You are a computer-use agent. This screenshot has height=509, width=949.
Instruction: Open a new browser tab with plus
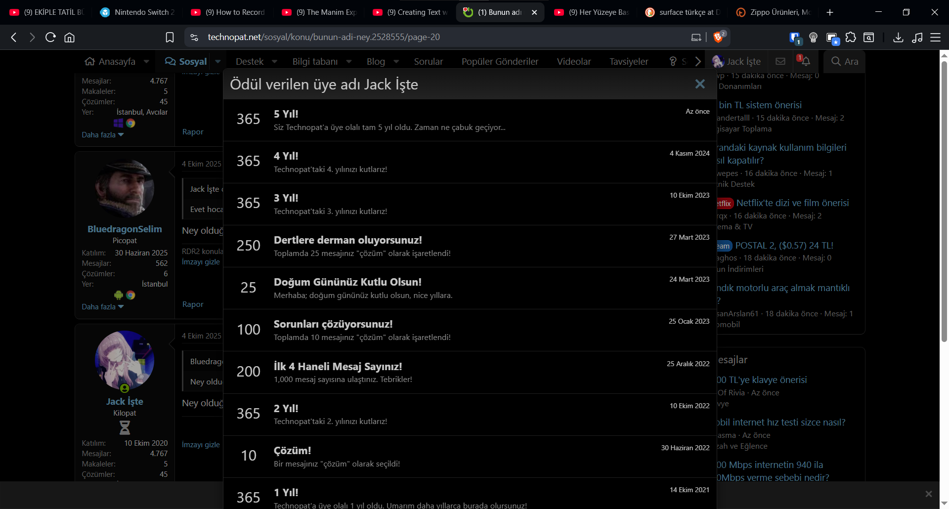(x=830, y=12)
